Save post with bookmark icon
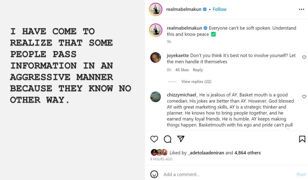This screenshot has height=180, width=308. [x=302, y=139]
